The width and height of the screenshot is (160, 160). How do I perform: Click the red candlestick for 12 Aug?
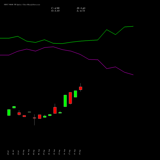(55, 110)
